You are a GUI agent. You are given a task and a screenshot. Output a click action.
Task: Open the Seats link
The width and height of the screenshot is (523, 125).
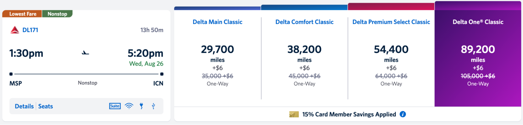click(x=46, y=106)
